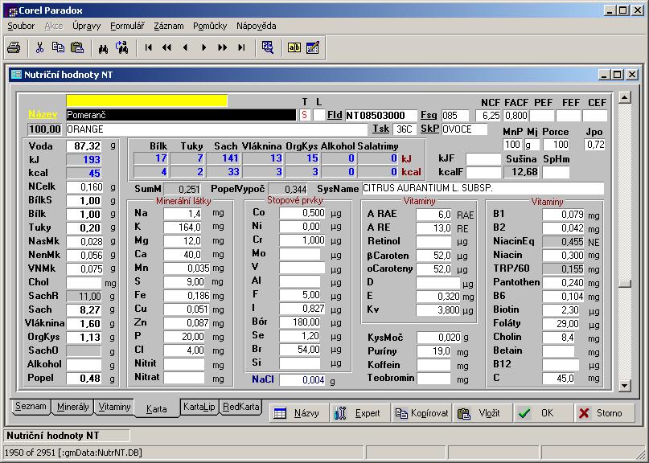Click Locate next binoculars icon
The width and height of the screenshot is (649, 463).
pos(121,47)
